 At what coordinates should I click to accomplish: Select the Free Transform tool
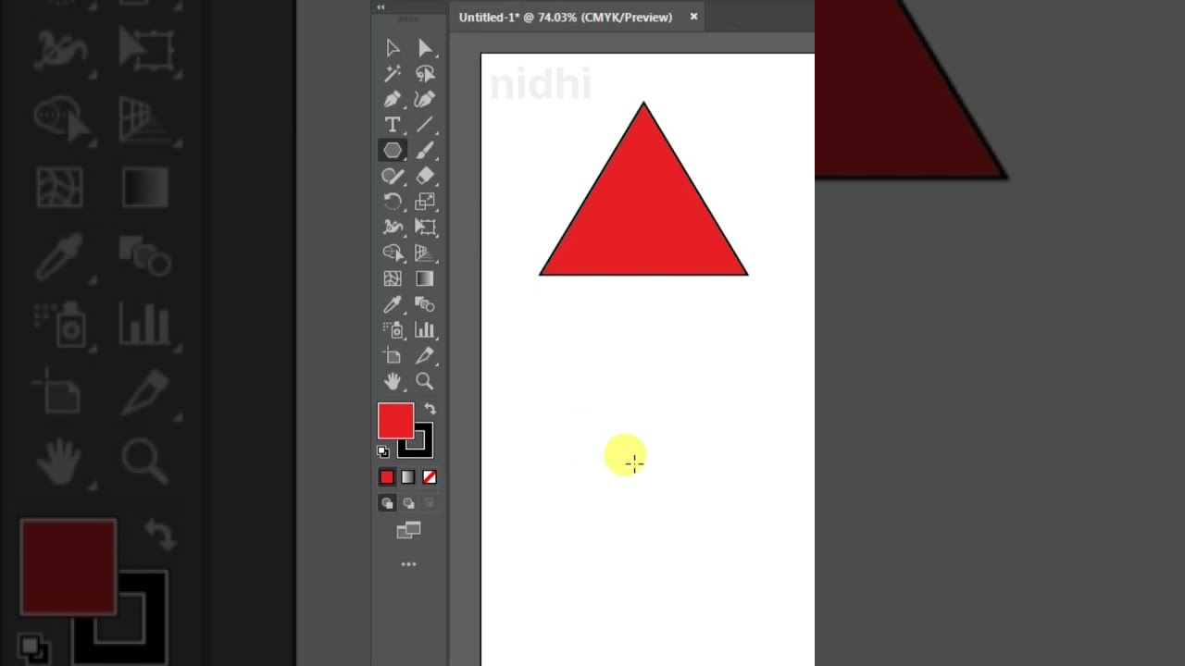pos(425,227)
